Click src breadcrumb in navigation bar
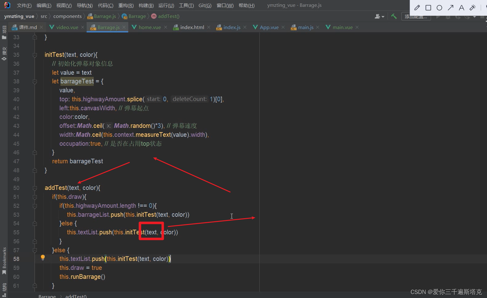 point(44,16)
